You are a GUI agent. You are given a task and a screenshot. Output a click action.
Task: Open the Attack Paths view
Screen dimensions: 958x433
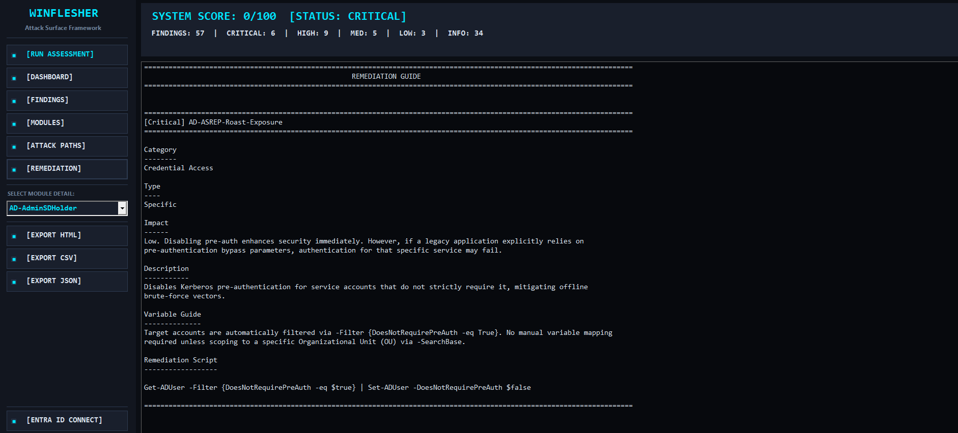coord(67,146)
